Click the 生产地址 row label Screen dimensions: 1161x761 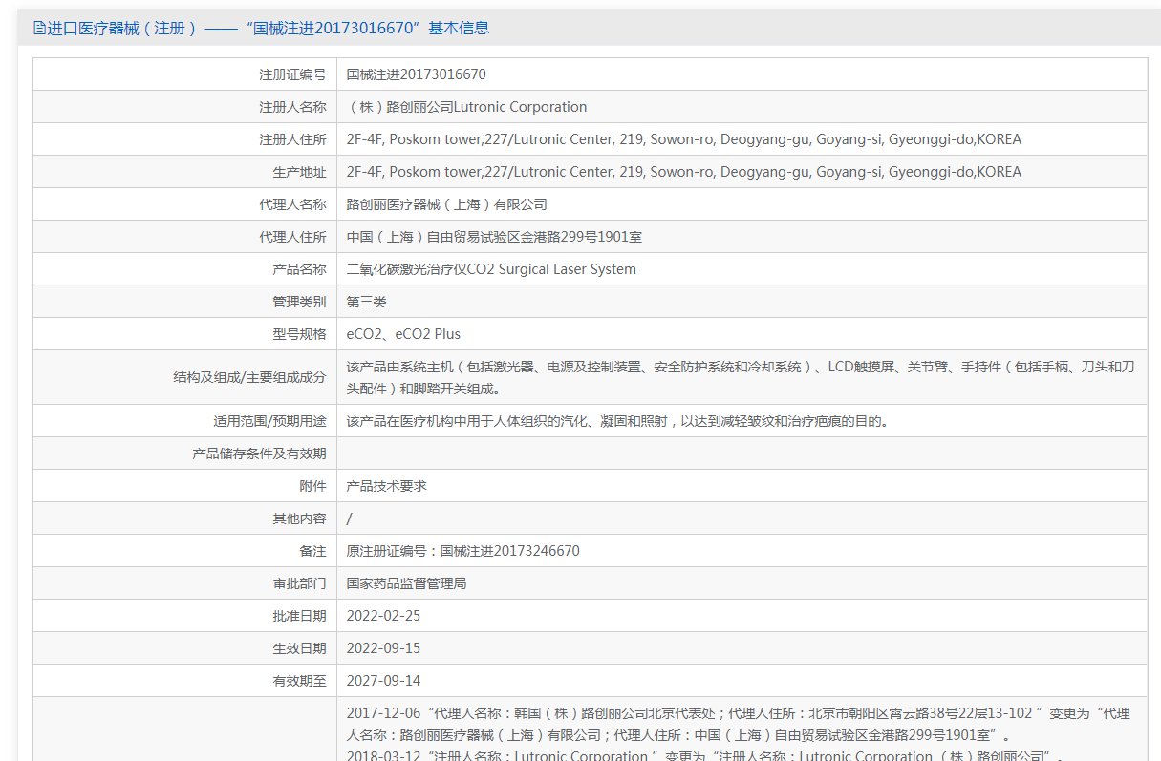pos(299,172)
